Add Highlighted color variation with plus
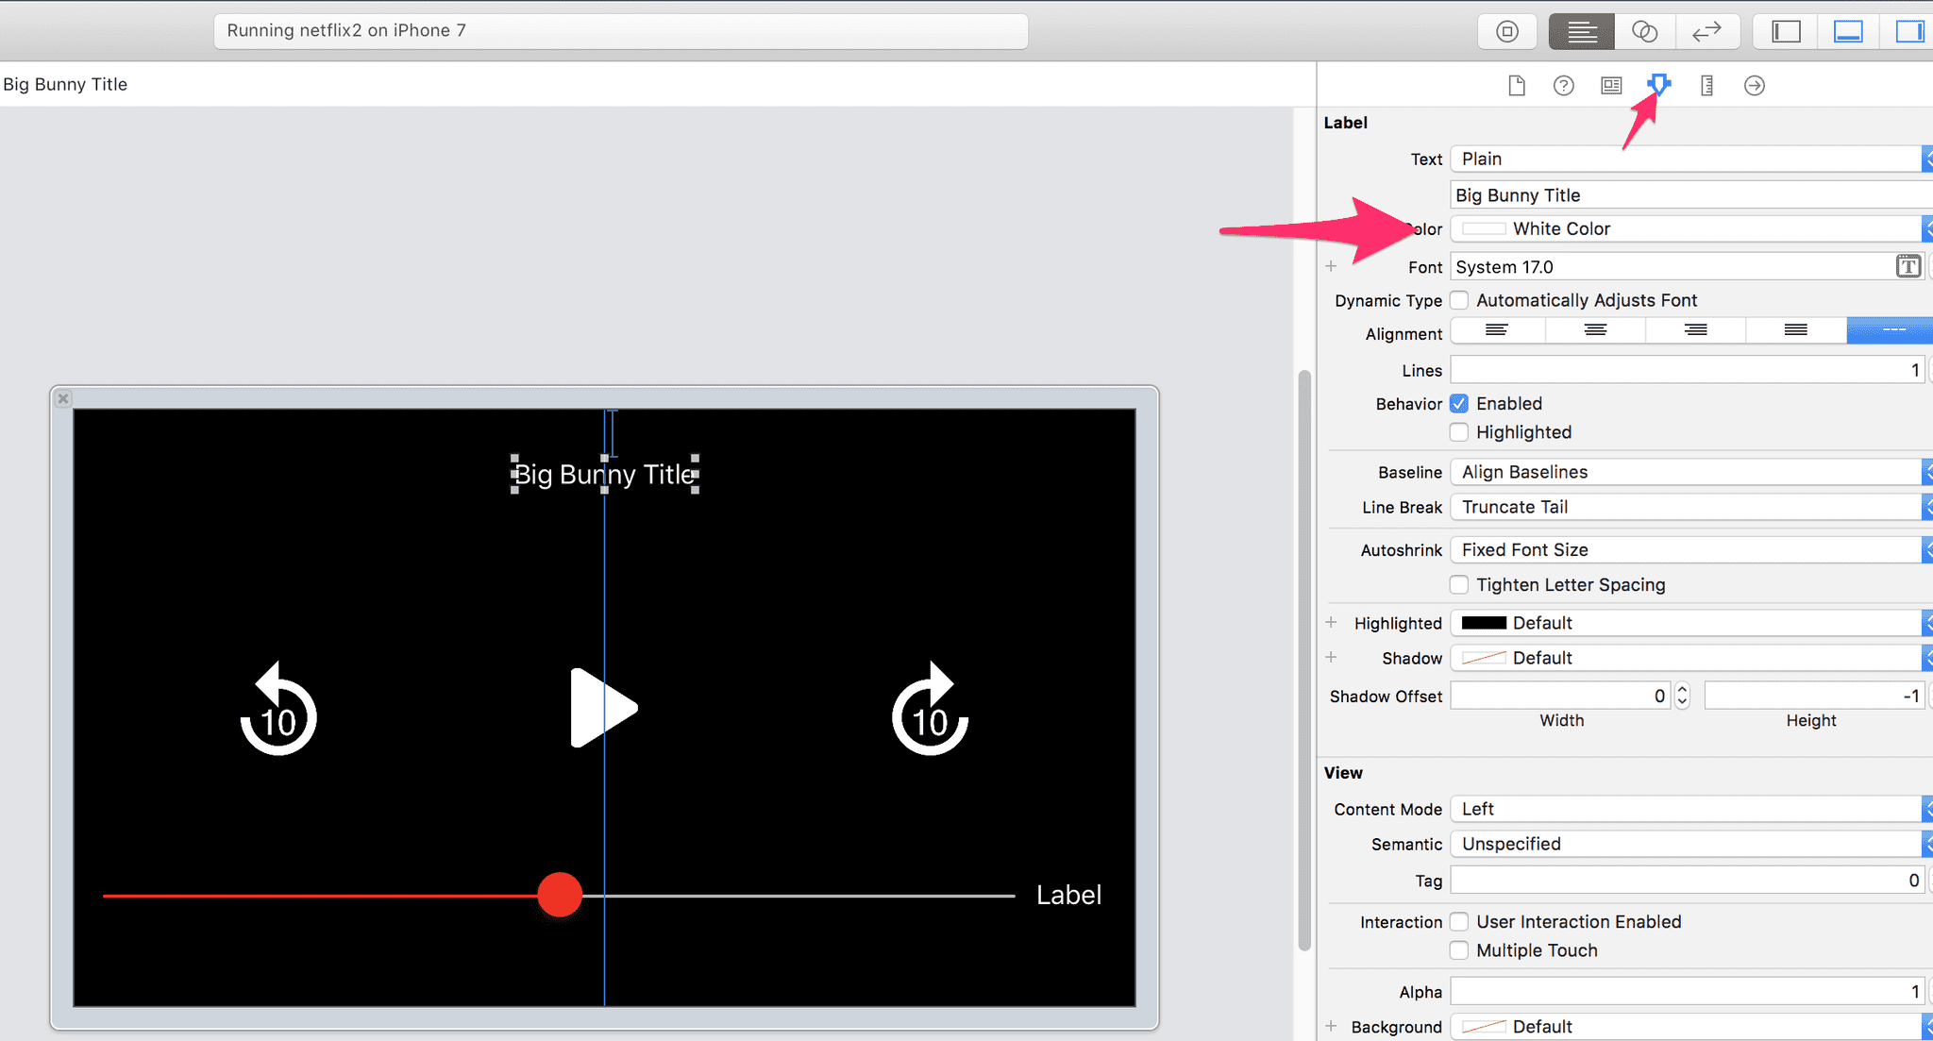 [1331, 622]
